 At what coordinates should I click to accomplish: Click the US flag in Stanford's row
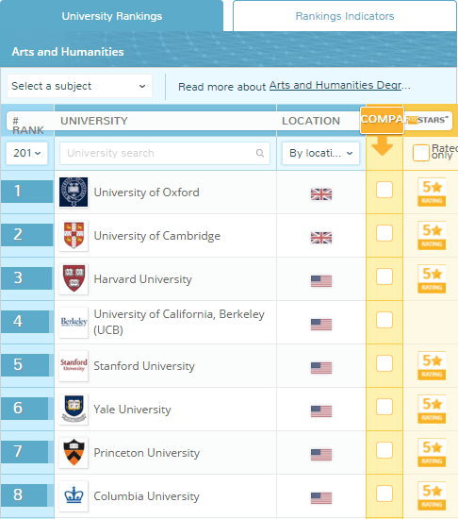click(x=321, y=368)
